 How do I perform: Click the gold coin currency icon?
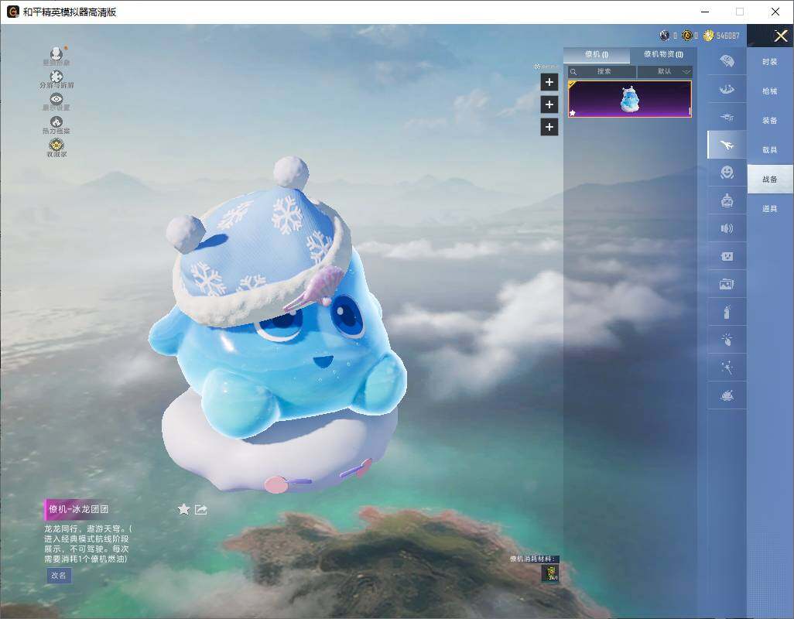(x=708, y=36)
